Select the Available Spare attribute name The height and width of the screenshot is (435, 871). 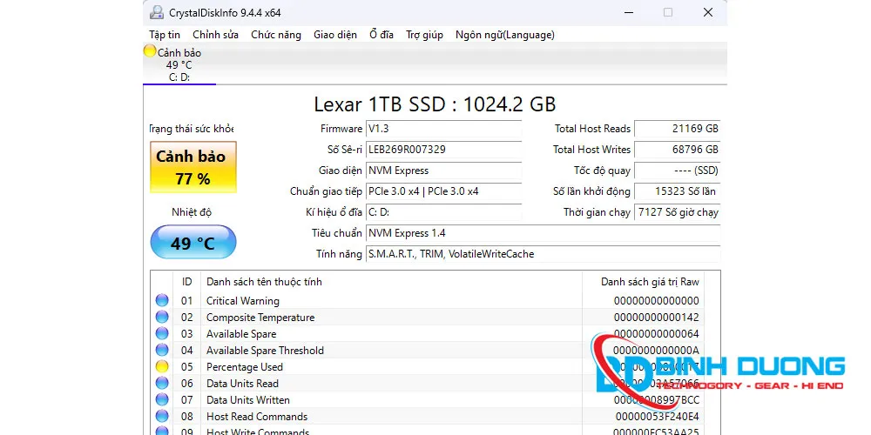(241, 334)
